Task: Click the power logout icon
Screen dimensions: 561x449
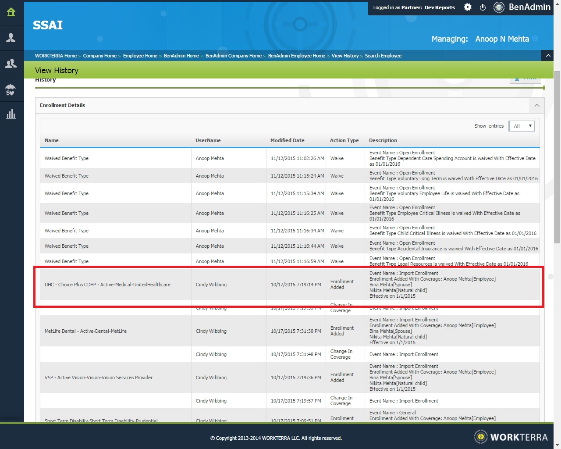Action: pyautogui.click(x=483, y=7)
